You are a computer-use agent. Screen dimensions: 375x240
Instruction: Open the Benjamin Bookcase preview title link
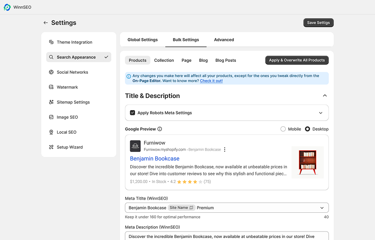155,158
